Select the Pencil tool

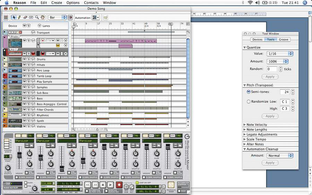[x=19, y=18]
